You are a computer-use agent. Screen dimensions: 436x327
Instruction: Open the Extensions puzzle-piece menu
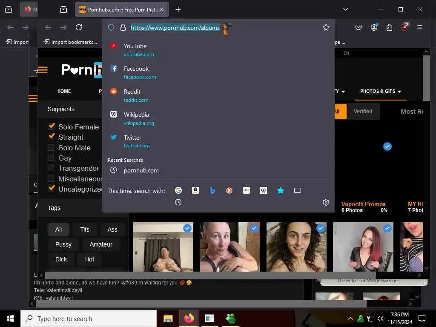389,27
